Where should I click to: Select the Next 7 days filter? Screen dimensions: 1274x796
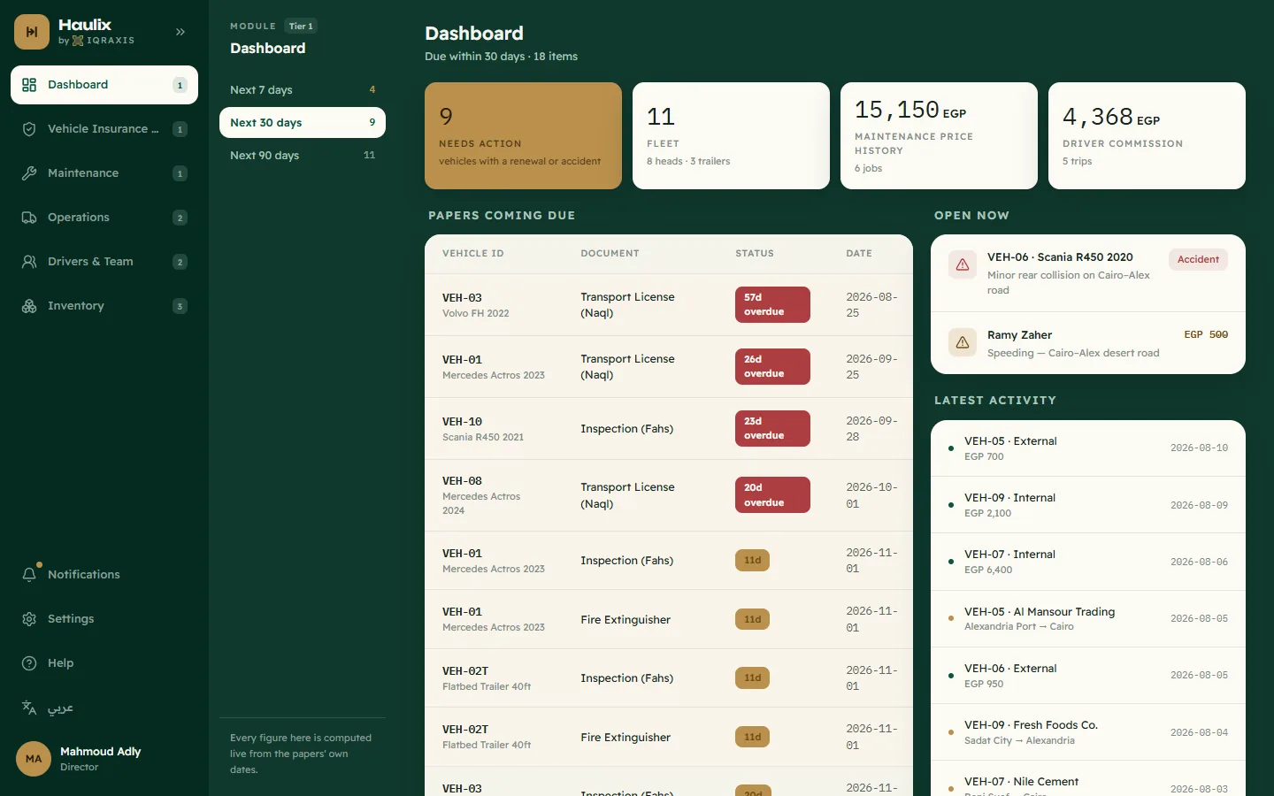pyautogui.click(x=303, y=90)
